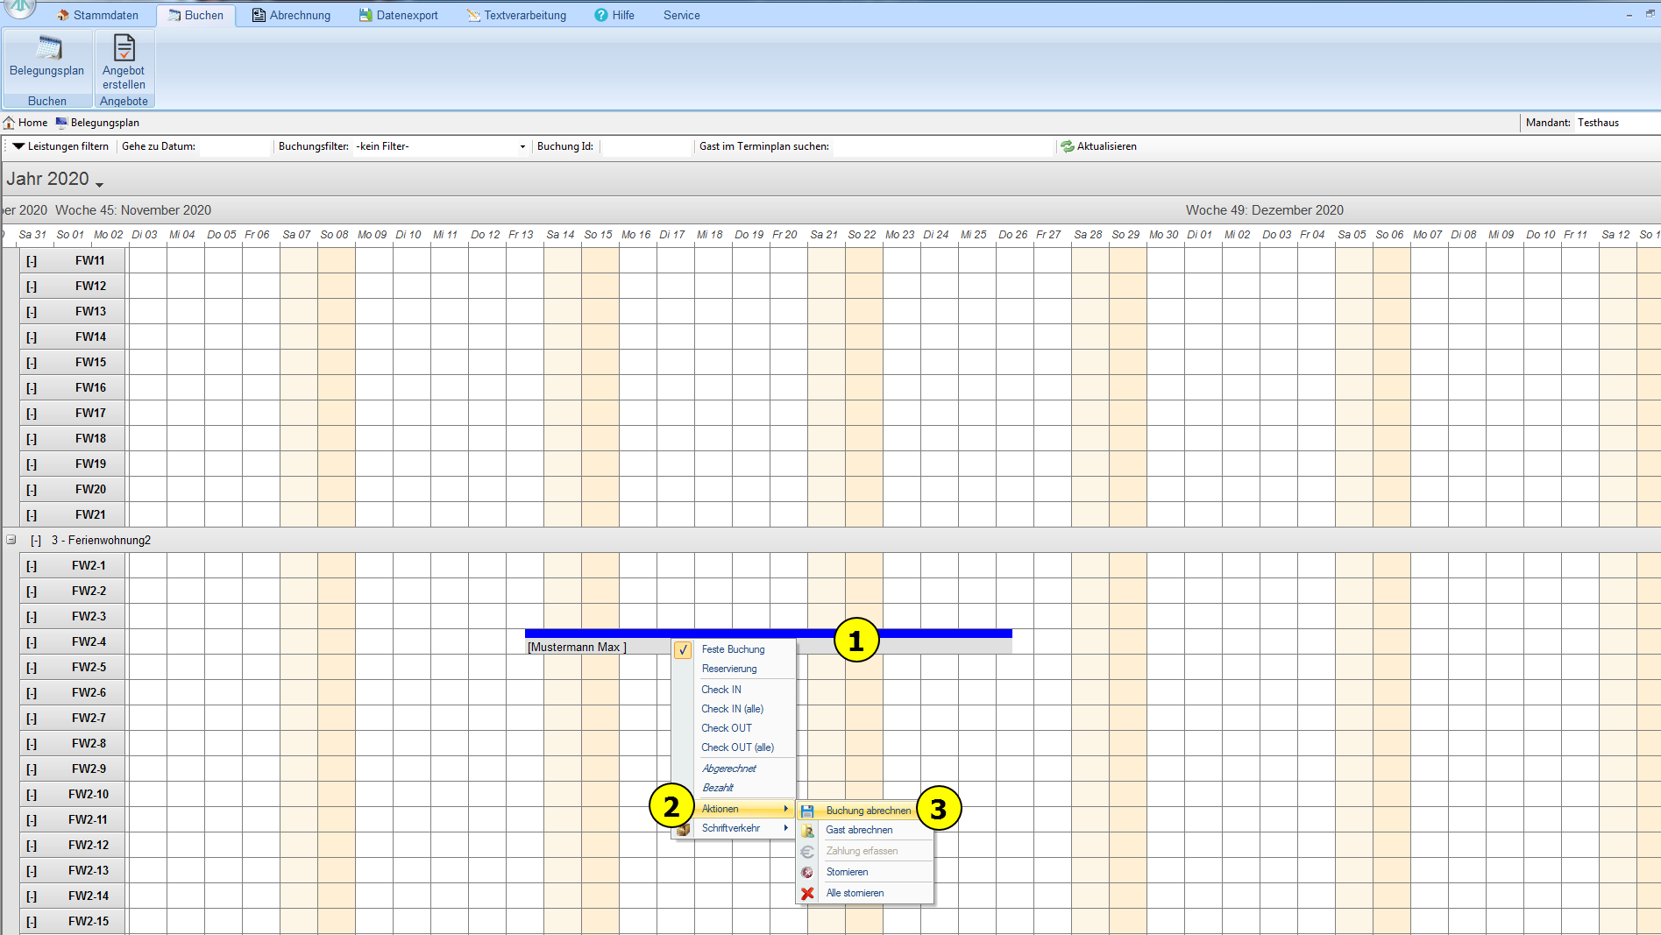
Task: Toggle the Feste Buchung checkmark
Action: coord(683,649)
